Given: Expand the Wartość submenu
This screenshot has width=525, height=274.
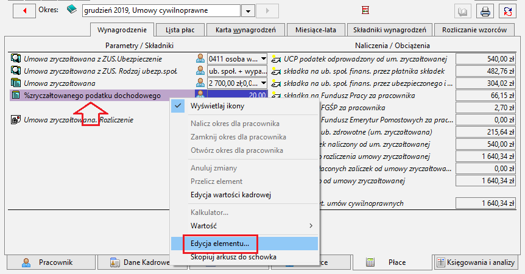Looking at the screenshot, I should point(244,226).
